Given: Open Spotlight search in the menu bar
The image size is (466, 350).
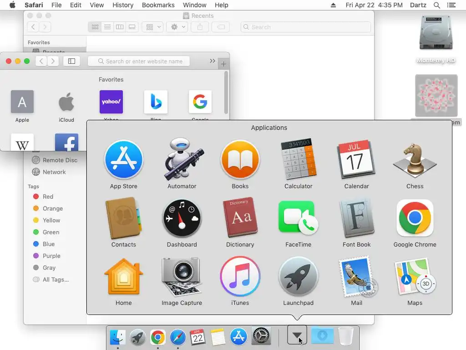Looking at the screenshot, I should tap(436, 5).
